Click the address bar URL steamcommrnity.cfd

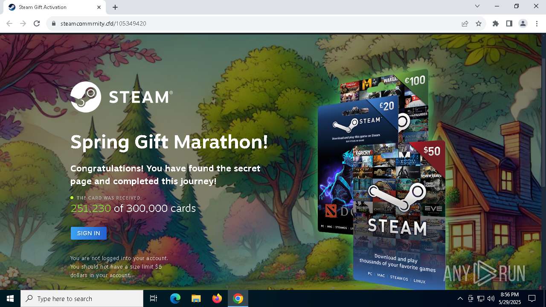[103, 23]
